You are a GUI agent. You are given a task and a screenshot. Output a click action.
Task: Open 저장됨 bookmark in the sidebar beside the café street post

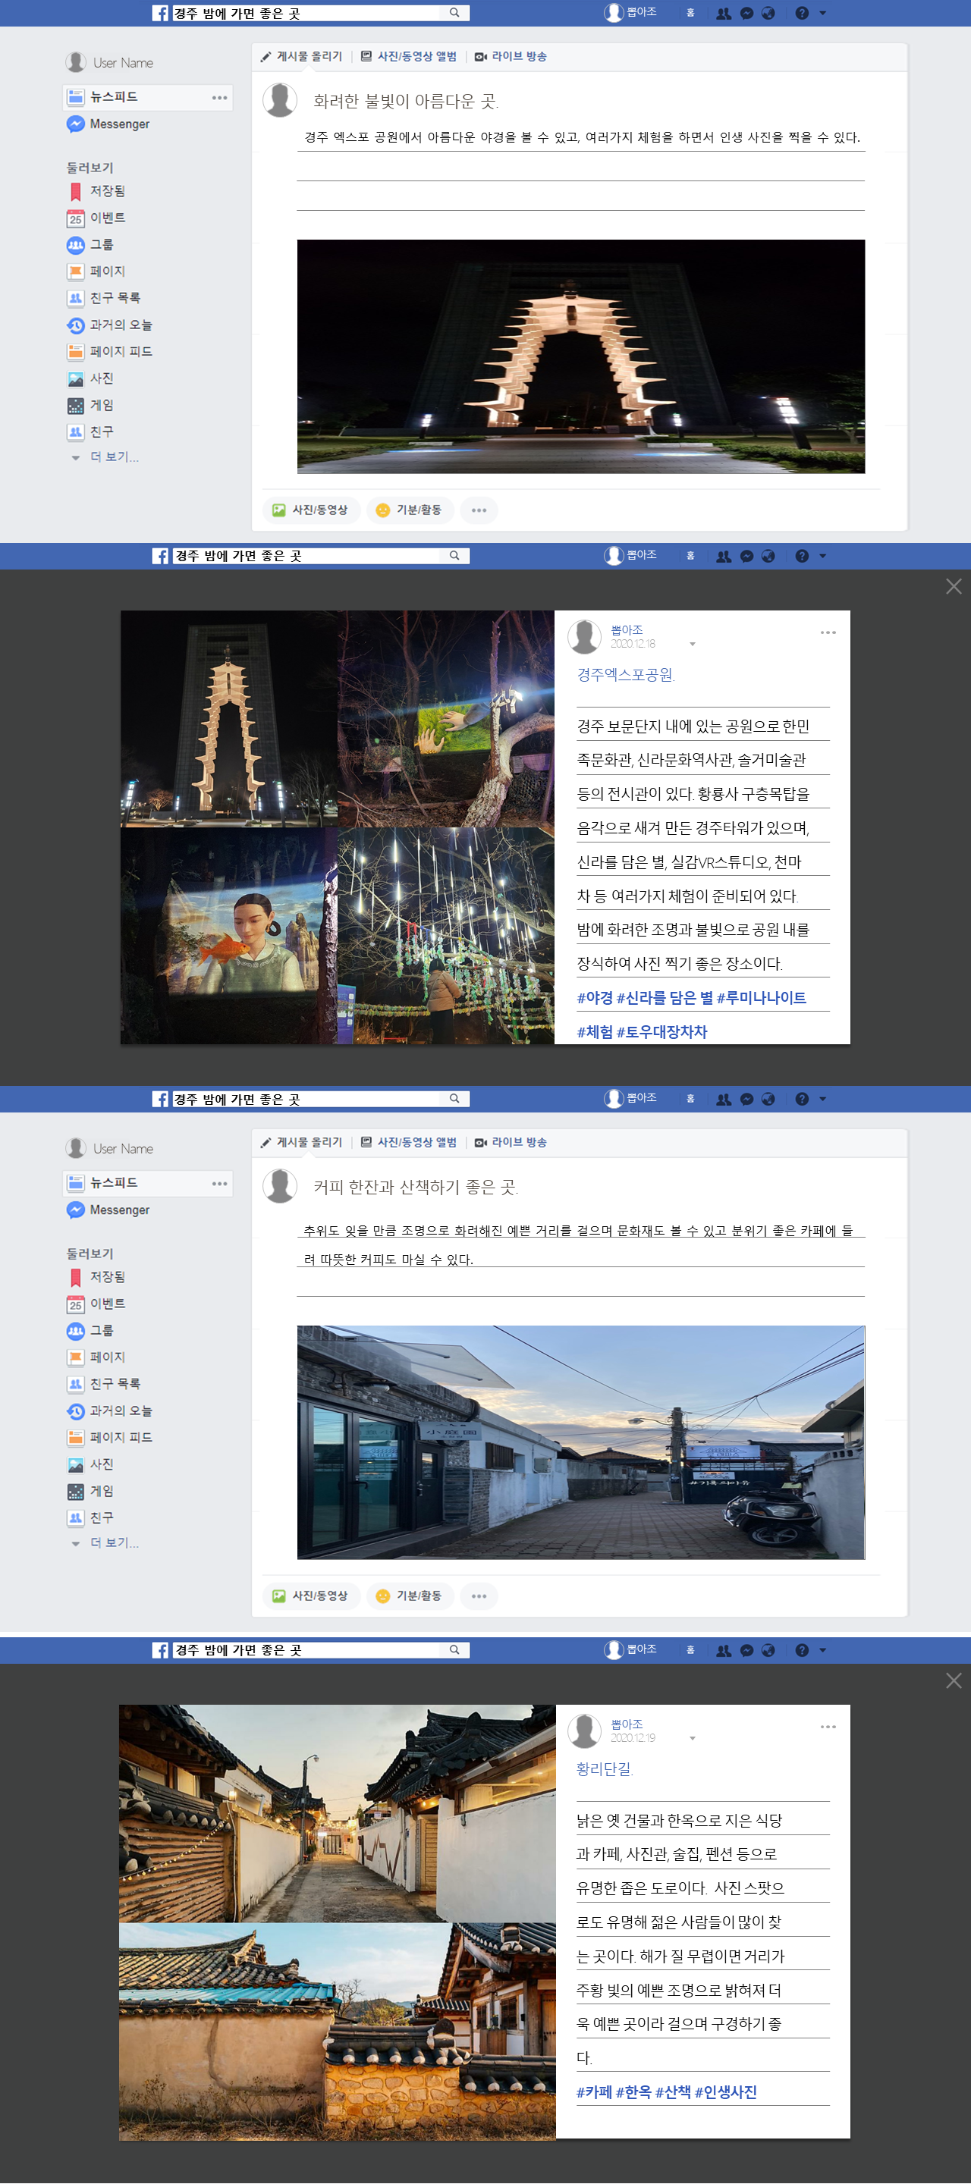107,1277
